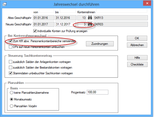
Task: Confirm with the OK button
Action: point(137,38)
